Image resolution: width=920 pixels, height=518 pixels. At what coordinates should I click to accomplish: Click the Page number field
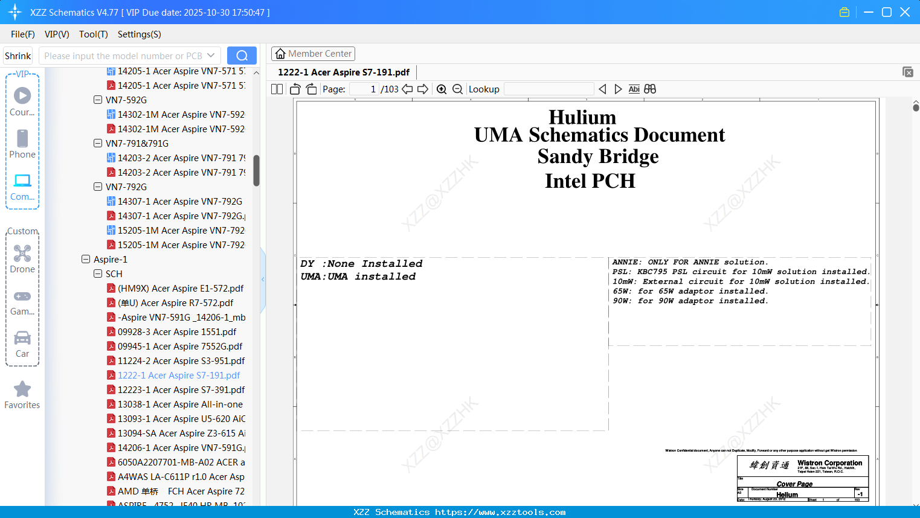pyautogui.click(x=364, y=89)
